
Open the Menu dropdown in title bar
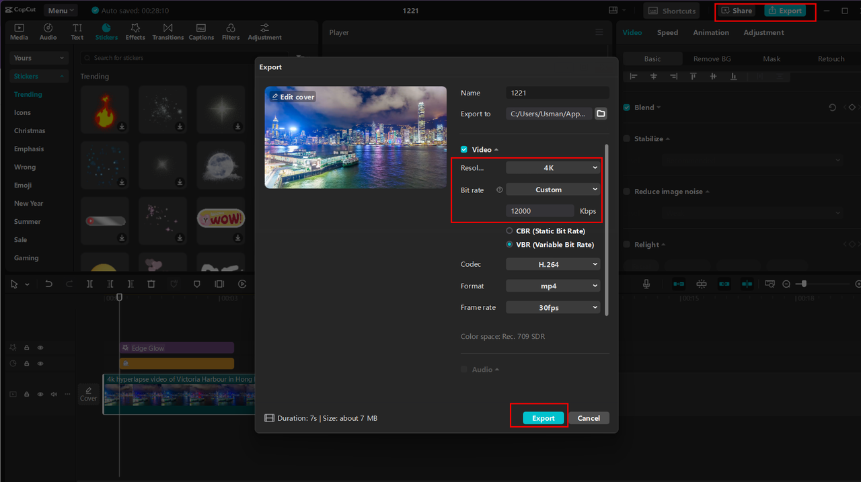[x=61, y=10]
